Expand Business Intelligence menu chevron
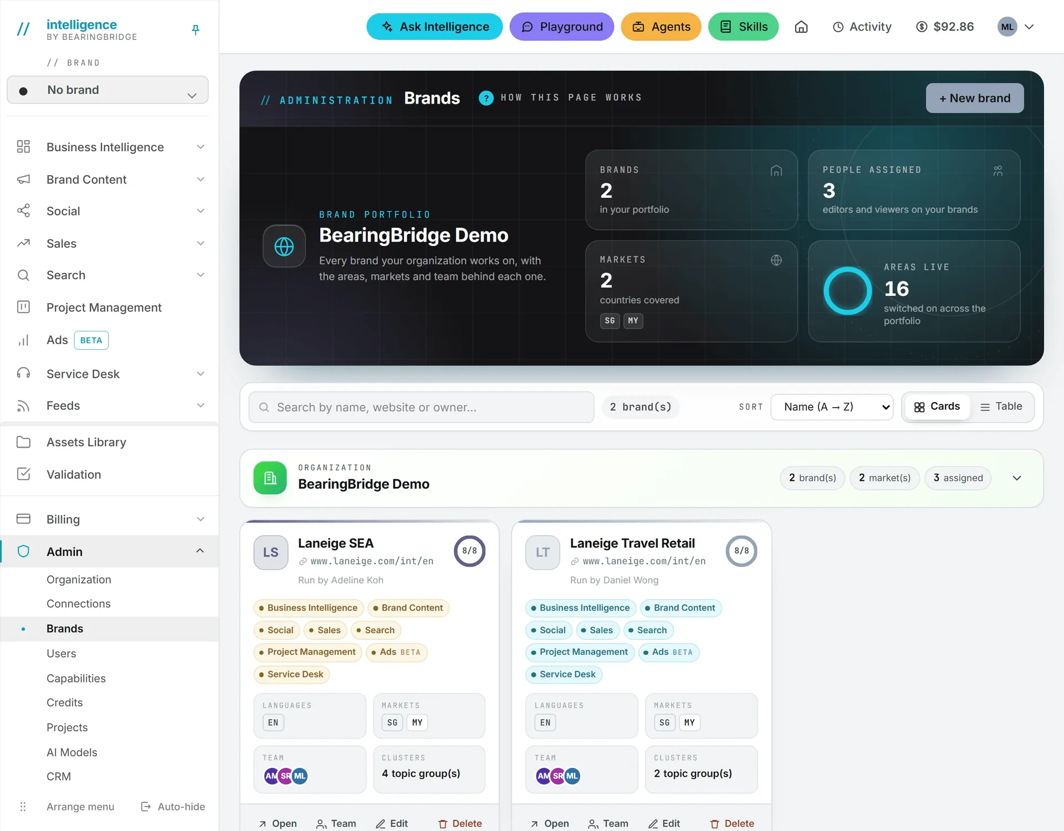This screenshot has height=831, width=1064. point(201,147)
